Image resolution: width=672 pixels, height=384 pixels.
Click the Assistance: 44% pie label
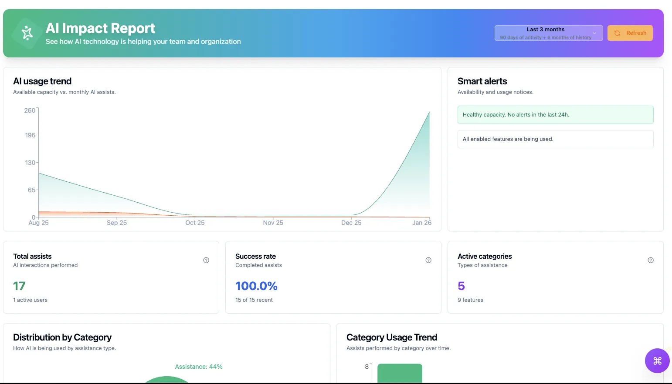coord(199,367)
